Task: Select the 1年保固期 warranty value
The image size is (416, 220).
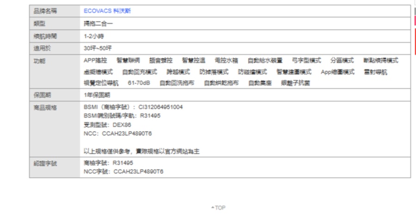Action: (x=97, y=95)
